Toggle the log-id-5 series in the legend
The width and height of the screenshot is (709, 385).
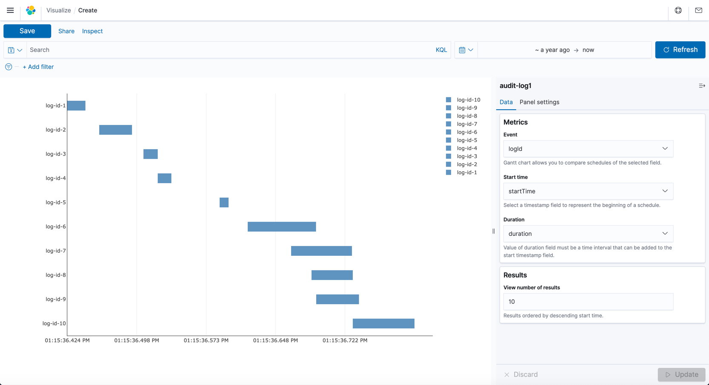467,140
